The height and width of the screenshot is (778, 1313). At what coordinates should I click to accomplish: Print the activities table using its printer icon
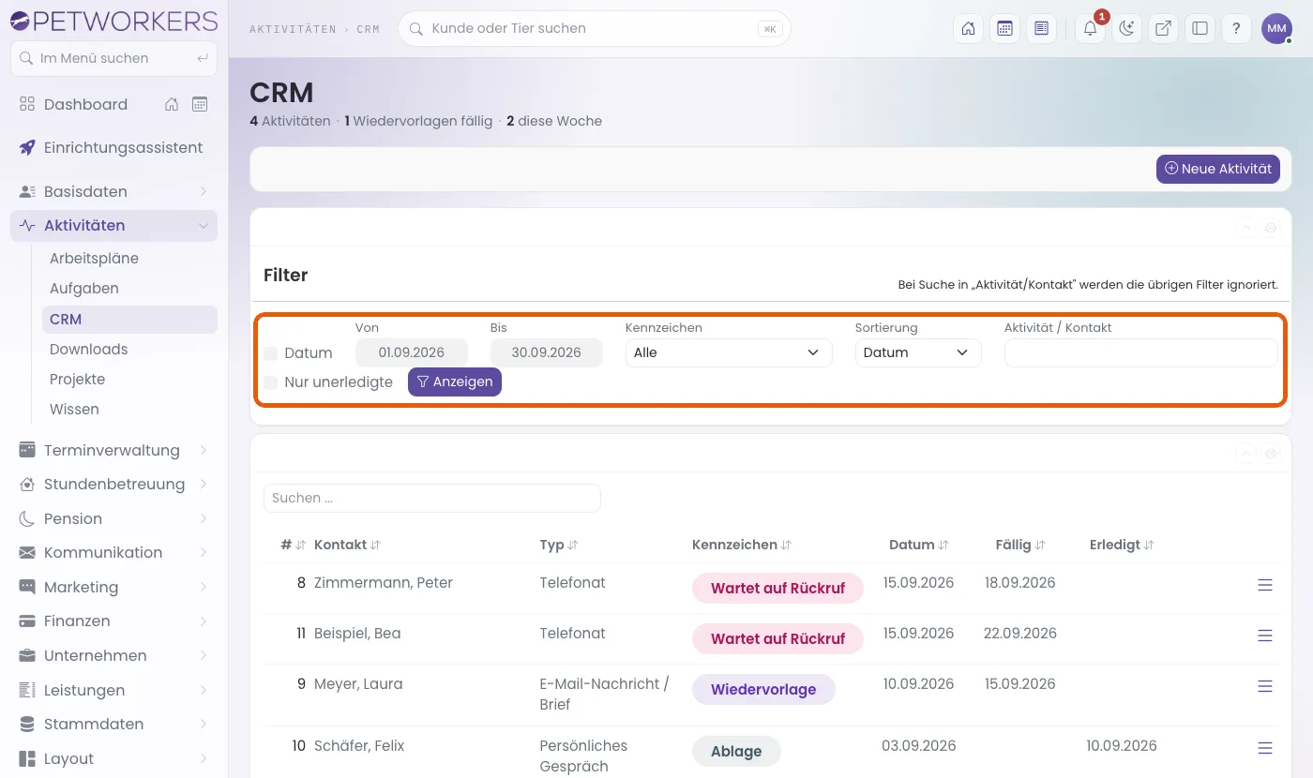click(1271, 454)
